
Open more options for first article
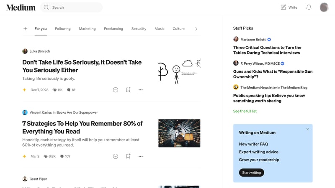click(141, 90)
